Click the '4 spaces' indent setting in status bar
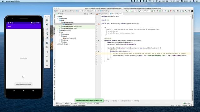This screenshot has height=112, width=200. (x=185, y=105)
